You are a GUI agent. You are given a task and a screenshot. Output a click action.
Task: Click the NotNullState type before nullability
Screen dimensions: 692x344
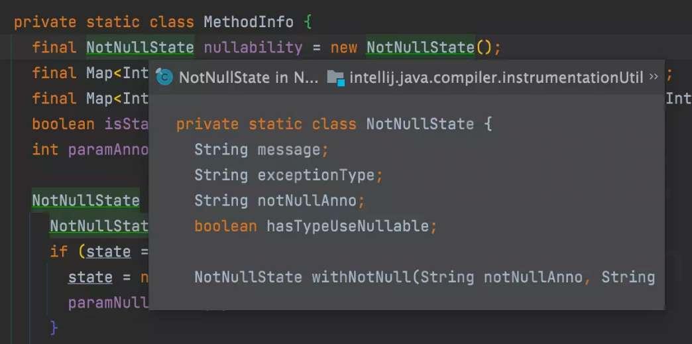tap(140, 48)
